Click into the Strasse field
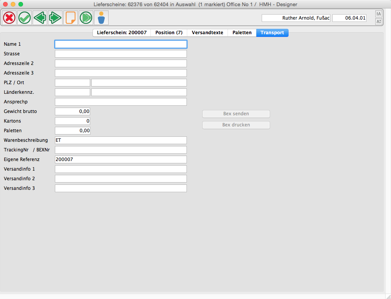 pos(121,54)
